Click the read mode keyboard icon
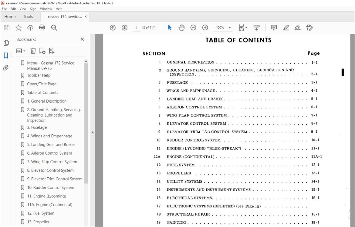Viewport: 355px width, 227px height. pyautogui.click(x=256, y=28)
